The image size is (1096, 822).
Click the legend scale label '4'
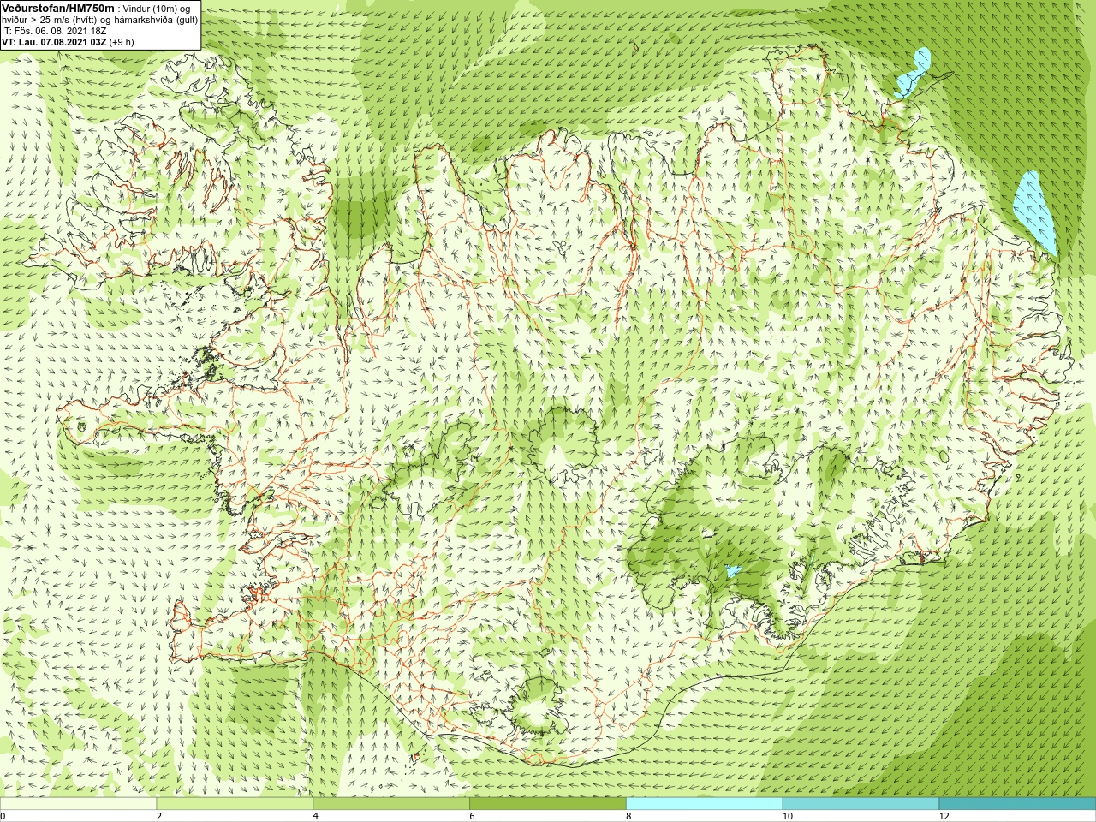point(315,816)
